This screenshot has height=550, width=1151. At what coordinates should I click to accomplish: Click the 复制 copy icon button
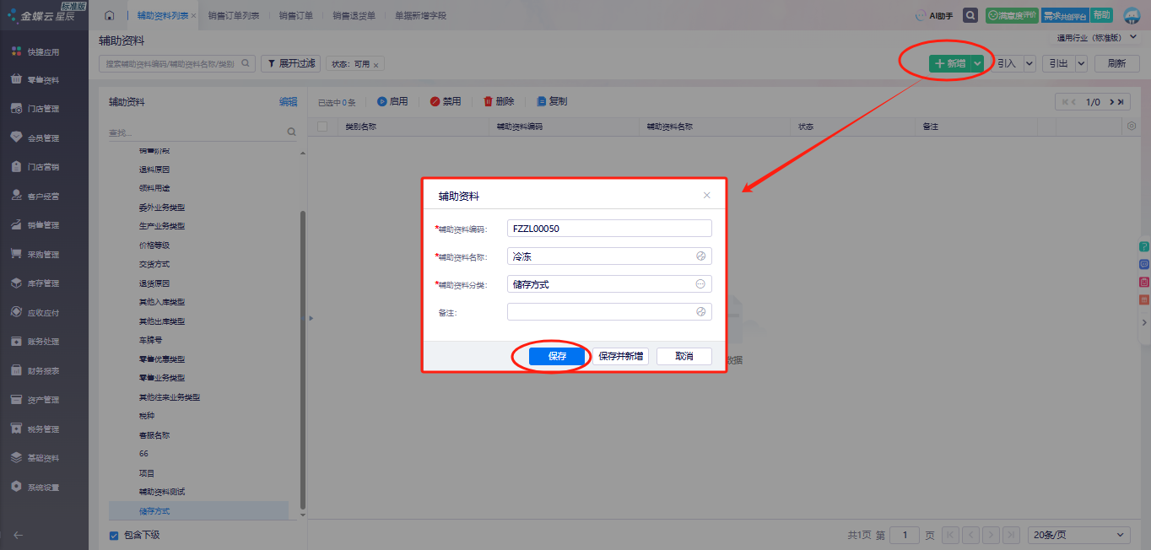[x=542, y=101]
